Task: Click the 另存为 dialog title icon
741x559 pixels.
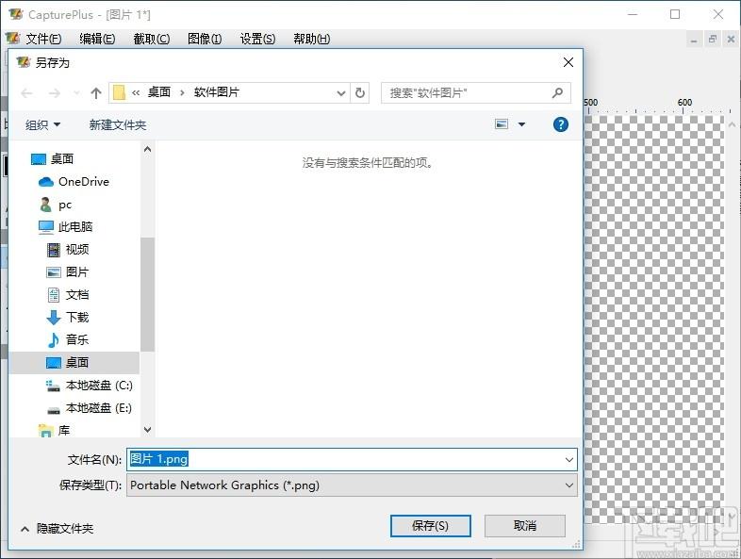Action: point(24,62)
